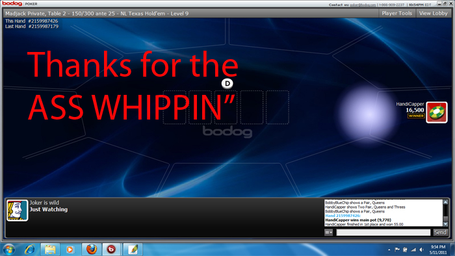Screen dimensions: 455x256
Task: Open Windows Explorer folder in taskbar
Action: [x=50, y=250]
